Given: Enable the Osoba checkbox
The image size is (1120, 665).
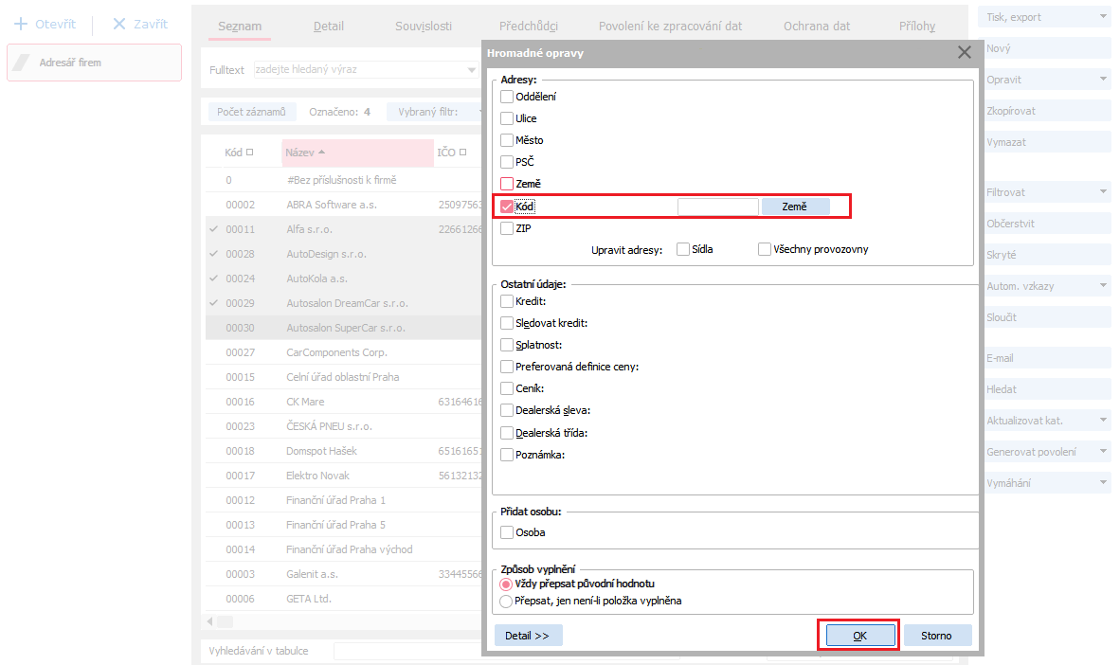Looking at the screenshot, I should tap(506, 532).
